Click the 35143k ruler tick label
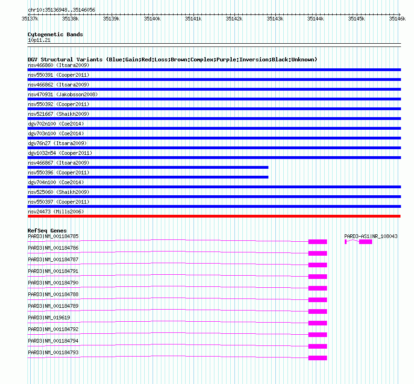This screenshot has width=414, height=384. 275,19
